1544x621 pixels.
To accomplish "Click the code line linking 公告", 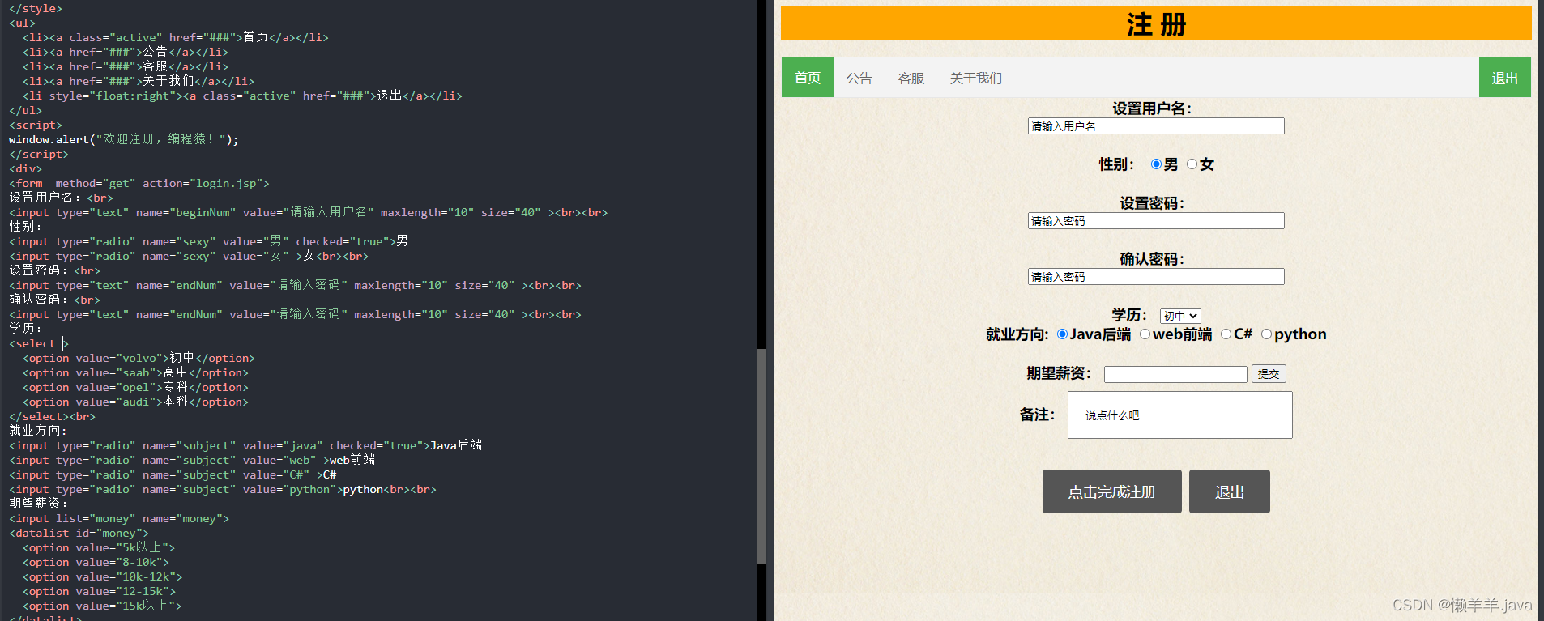I will [x=126, y=52].
